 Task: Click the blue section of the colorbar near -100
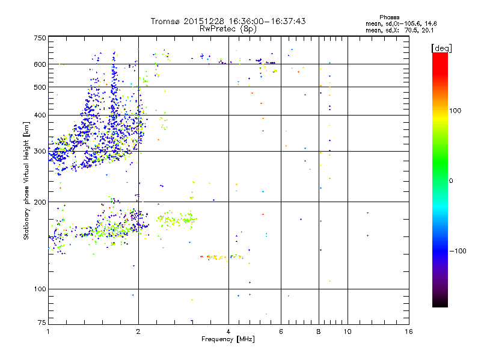[440, 251]
